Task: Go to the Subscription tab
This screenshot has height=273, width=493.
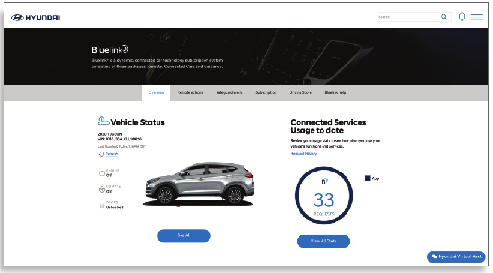Action: point(266,92)
